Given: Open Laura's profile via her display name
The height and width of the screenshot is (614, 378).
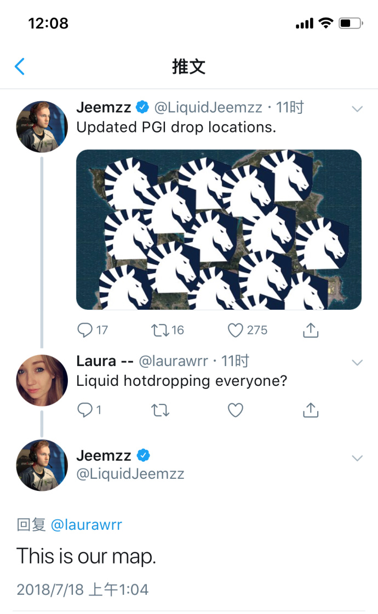Looking at the screenshot, I should 96,361.
